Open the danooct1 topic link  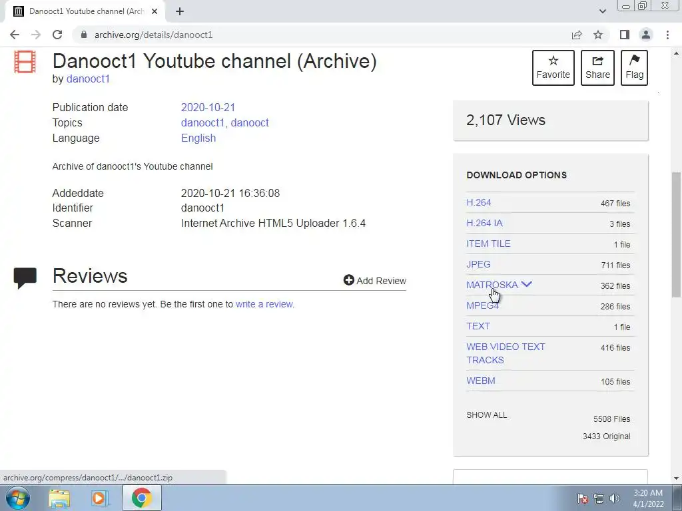[202, 122]
